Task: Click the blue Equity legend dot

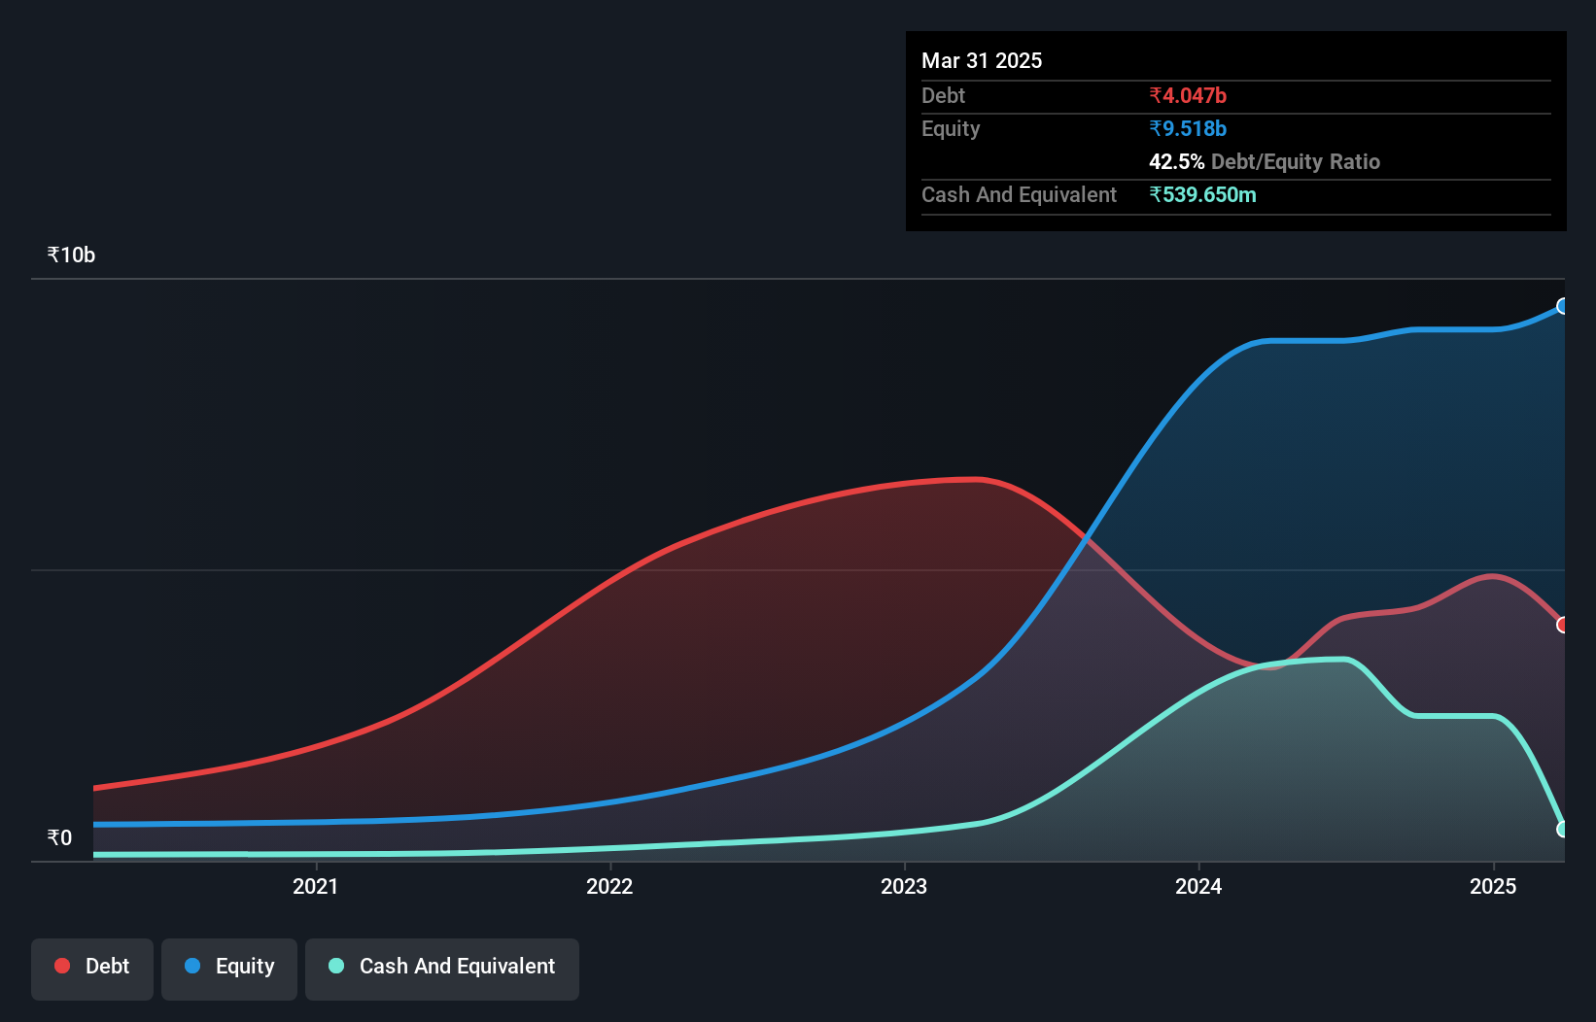Action: (x=192, y=966)
